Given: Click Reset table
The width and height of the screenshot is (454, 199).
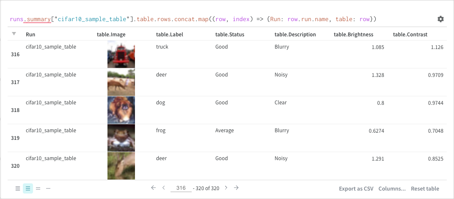Looking at the screenshot, I should [425, 188].
